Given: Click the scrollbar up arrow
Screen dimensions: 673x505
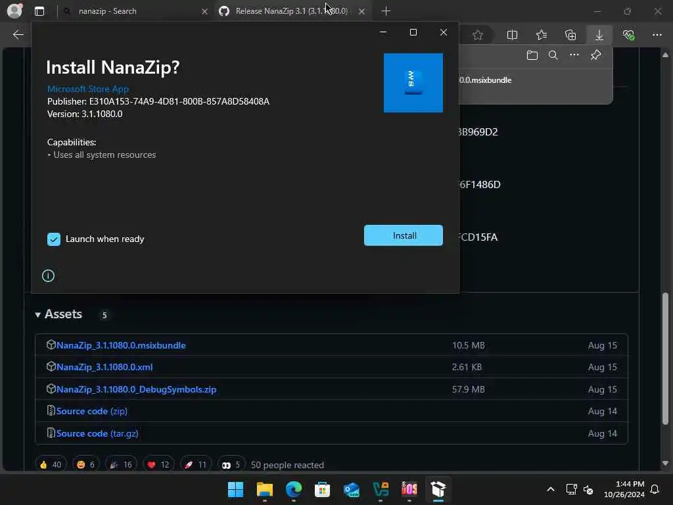Looking at the screenshot, I should pos(665,55).
